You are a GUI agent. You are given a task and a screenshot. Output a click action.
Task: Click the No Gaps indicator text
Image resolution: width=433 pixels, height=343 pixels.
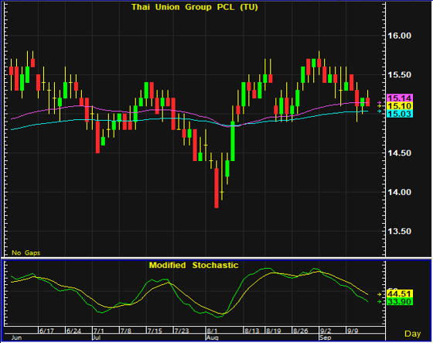(x=26, y=252)
